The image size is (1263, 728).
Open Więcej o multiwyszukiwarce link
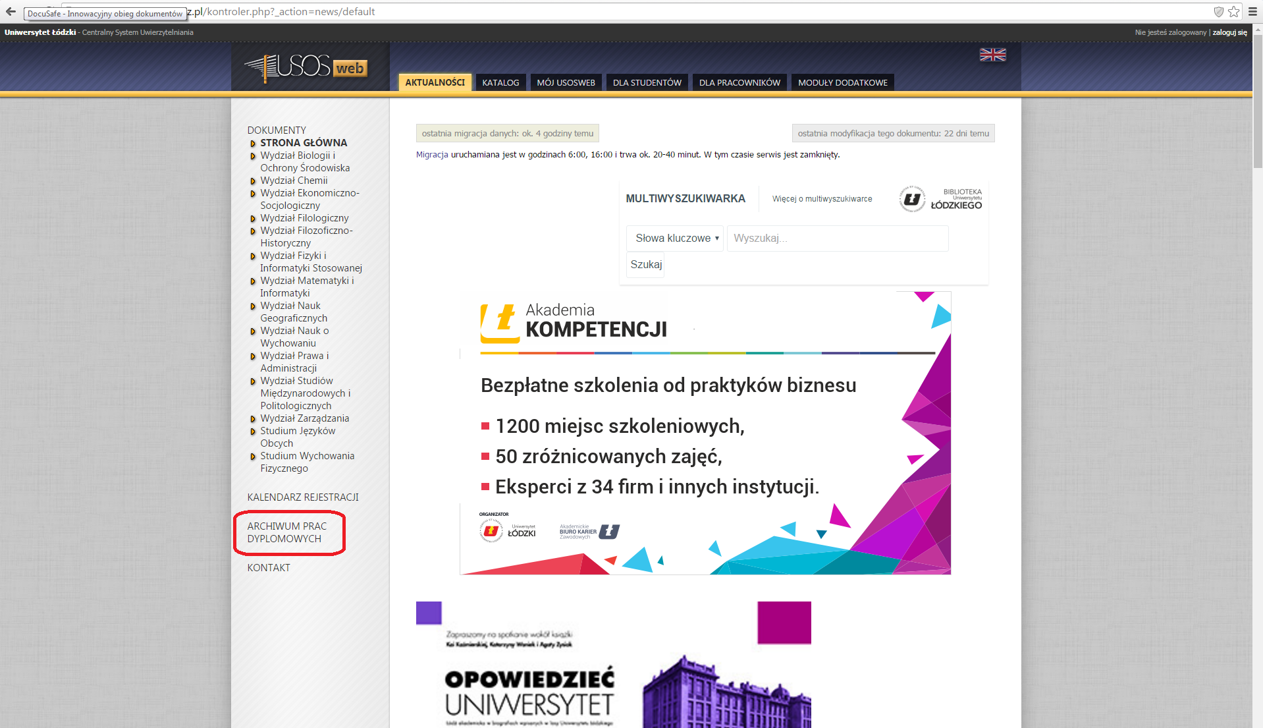[822, 199]
